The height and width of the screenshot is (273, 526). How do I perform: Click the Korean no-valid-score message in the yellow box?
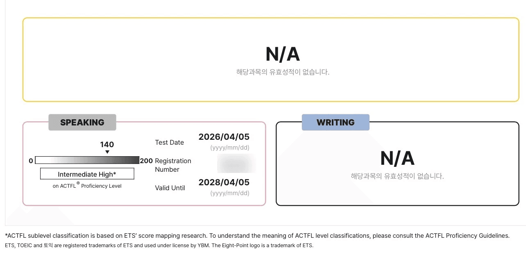283,72
